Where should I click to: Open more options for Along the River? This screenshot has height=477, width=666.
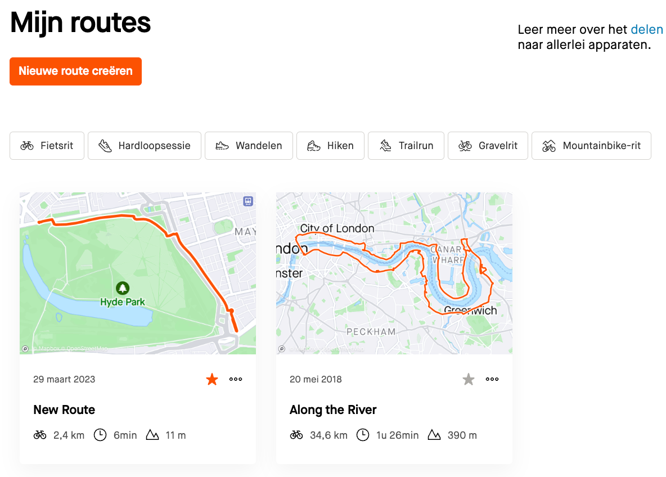[492, 379]
